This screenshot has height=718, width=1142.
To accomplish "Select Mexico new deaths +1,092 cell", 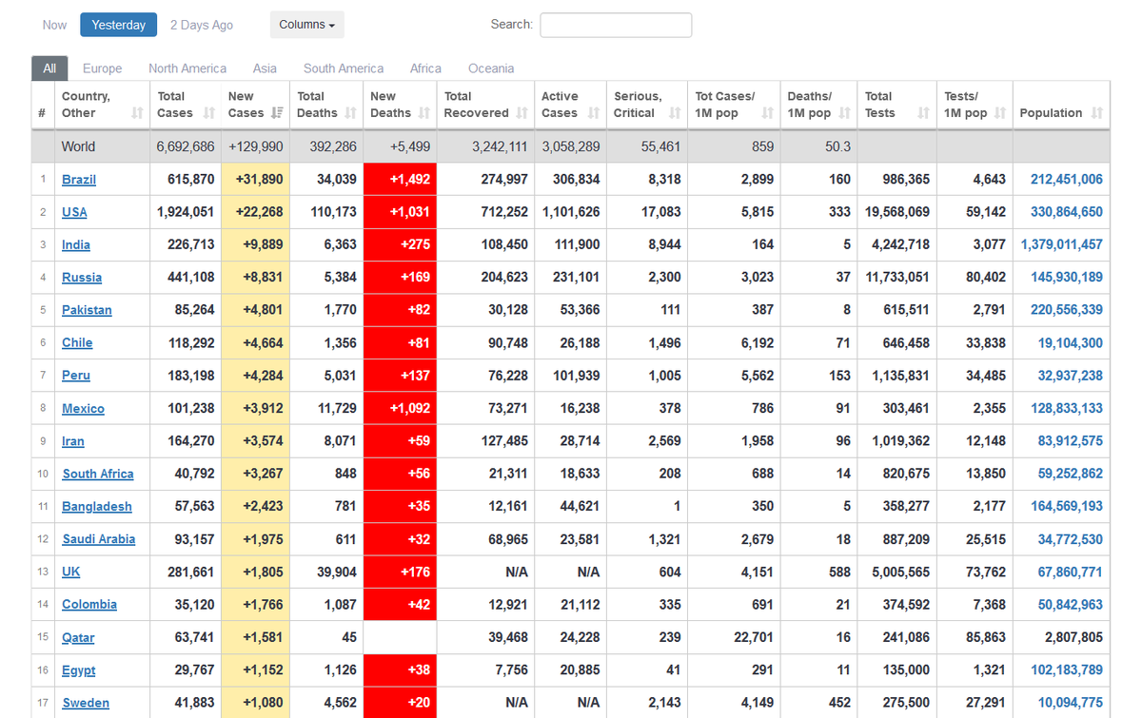I will pyautogui.click(x=400, y=409).
